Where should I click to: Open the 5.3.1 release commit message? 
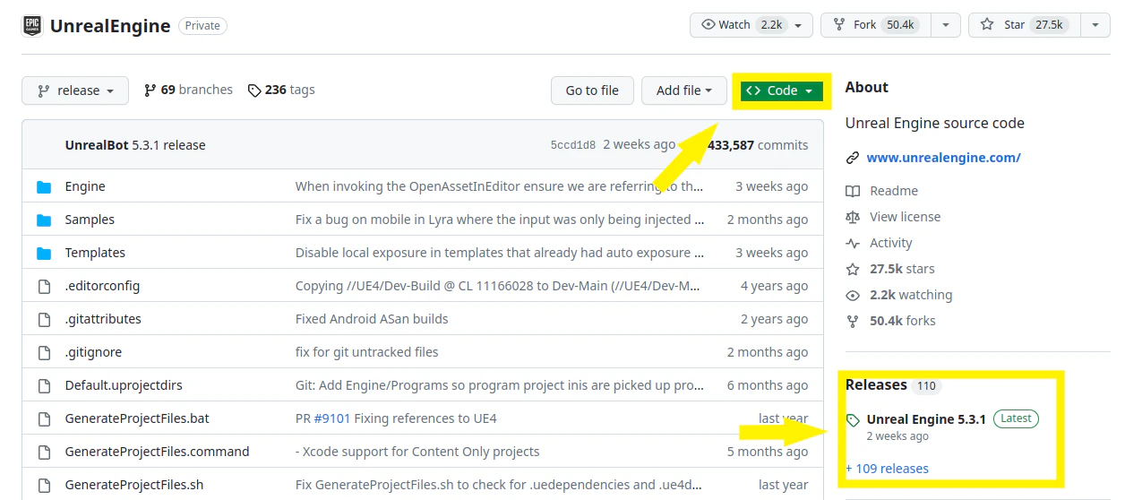pos(168,145)
